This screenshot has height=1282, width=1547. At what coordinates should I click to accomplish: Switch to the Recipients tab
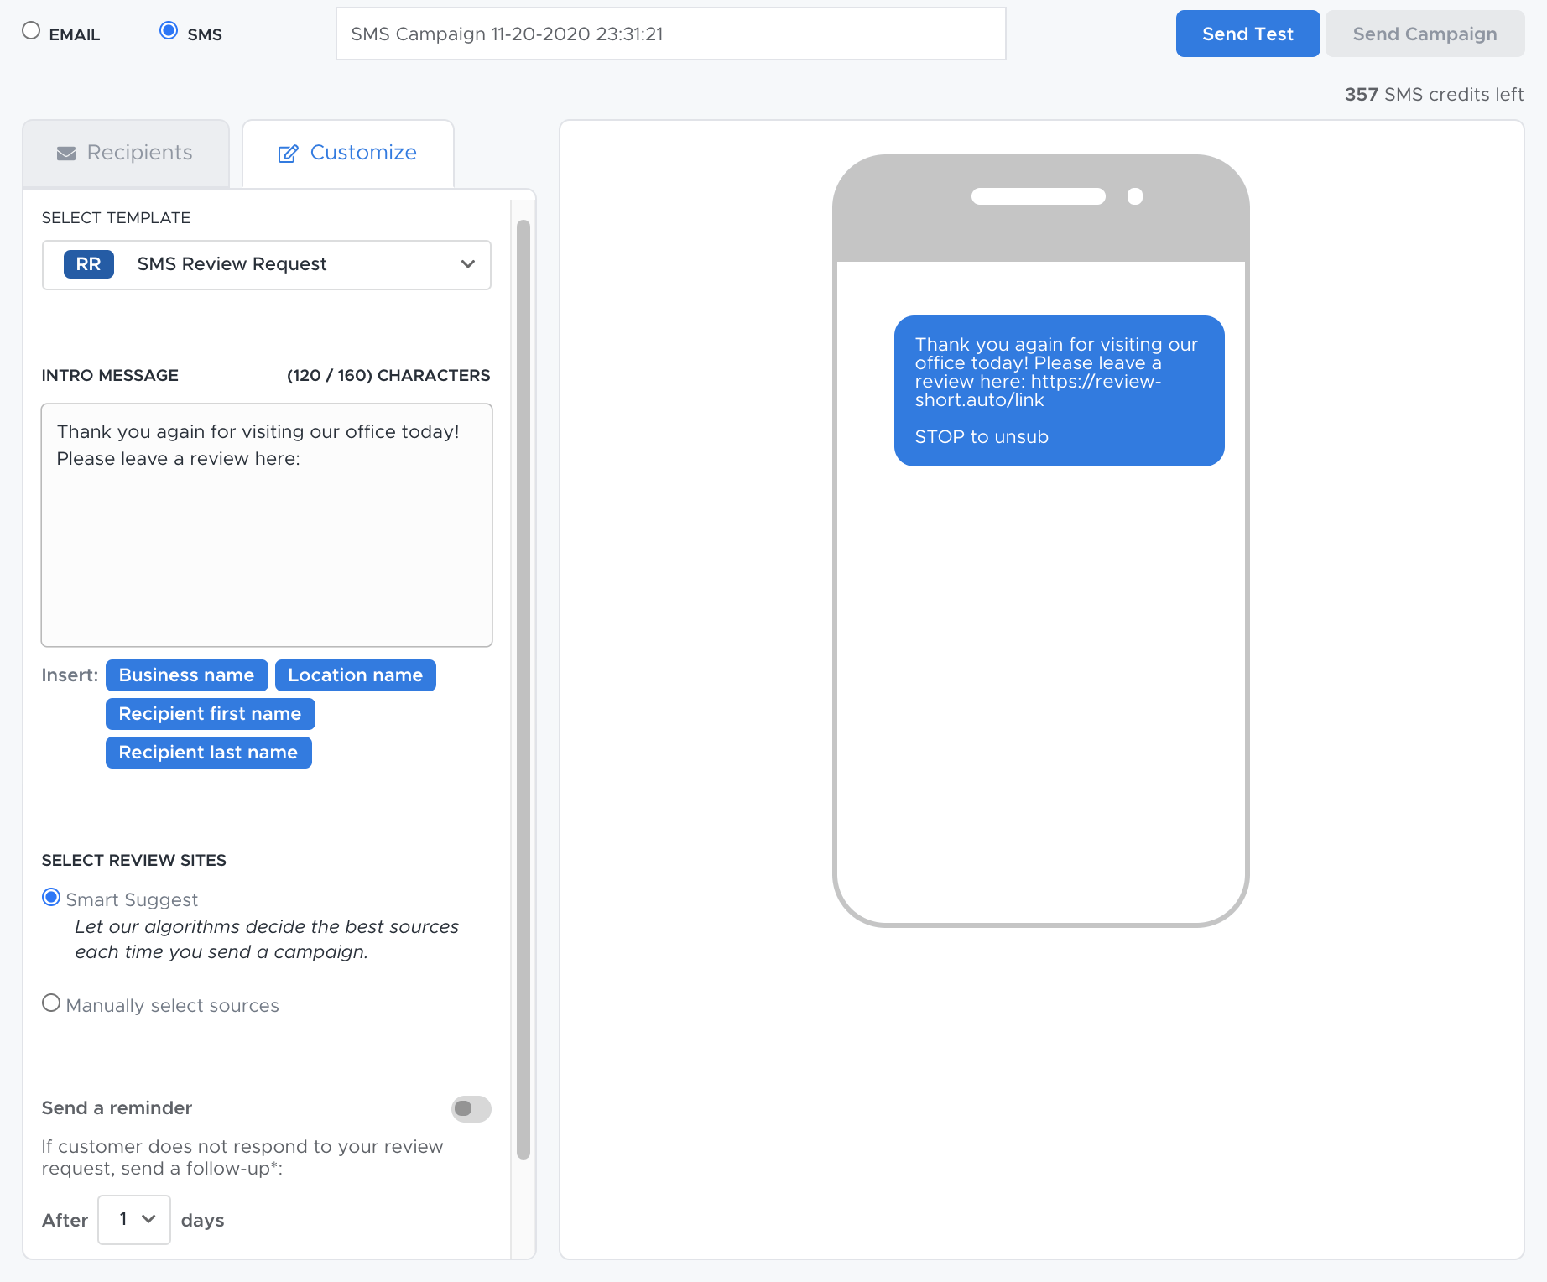click(126, 153)
